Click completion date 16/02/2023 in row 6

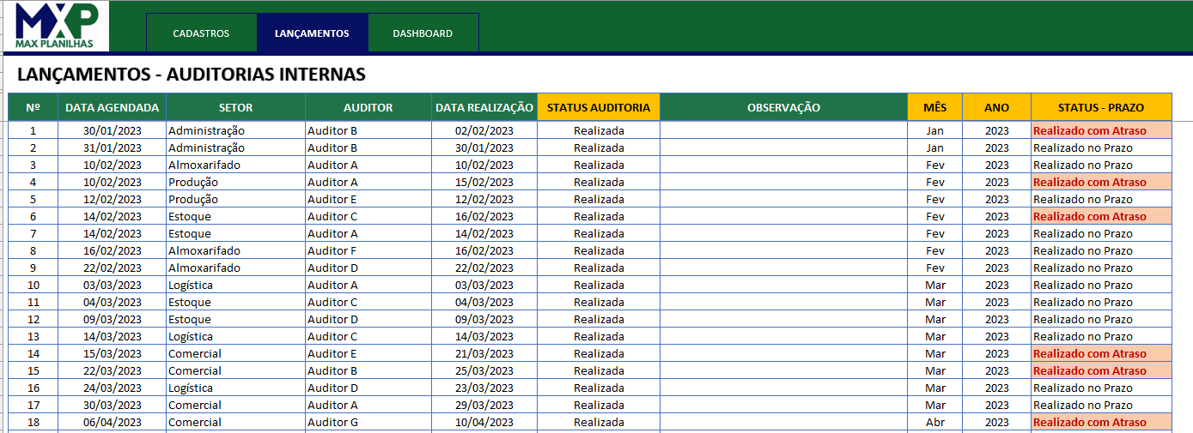(484, 216)
